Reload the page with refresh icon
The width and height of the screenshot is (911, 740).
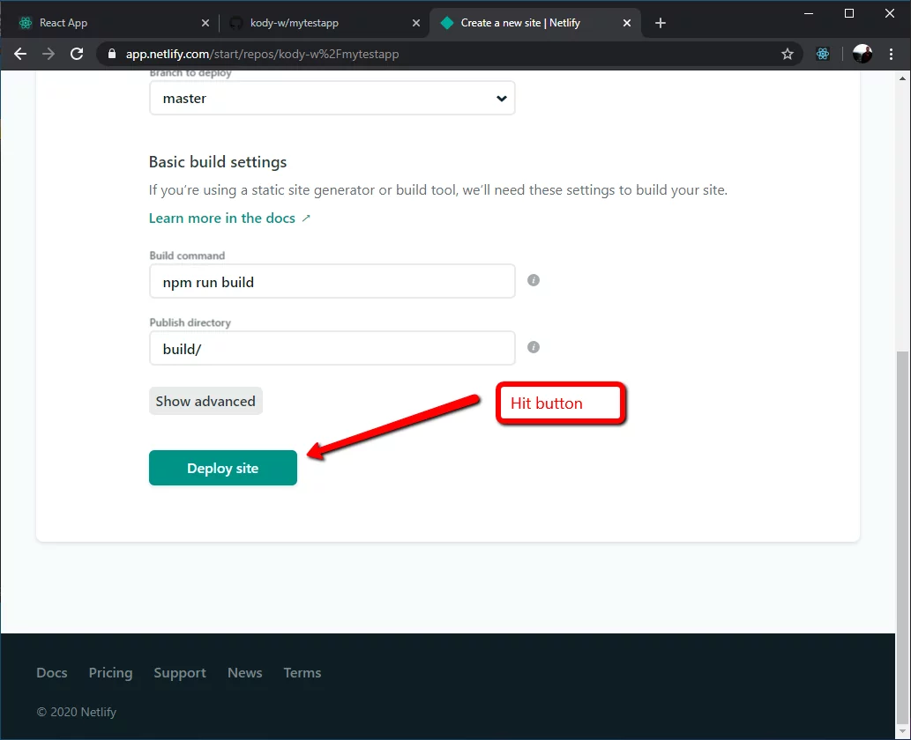(x=77, y=54)
